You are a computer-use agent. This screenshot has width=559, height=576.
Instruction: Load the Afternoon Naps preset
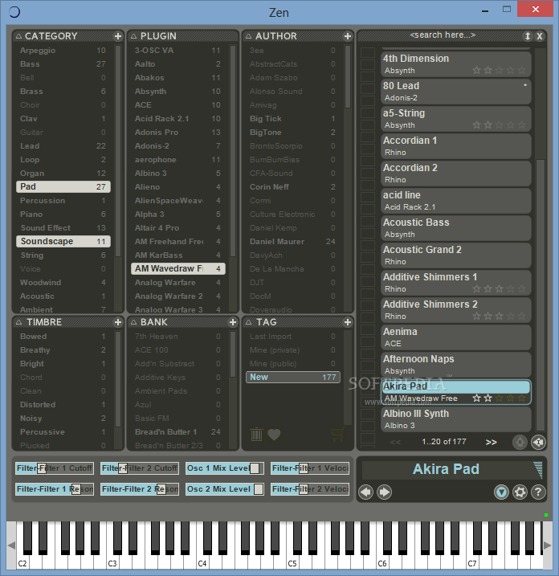coord(456,365)
